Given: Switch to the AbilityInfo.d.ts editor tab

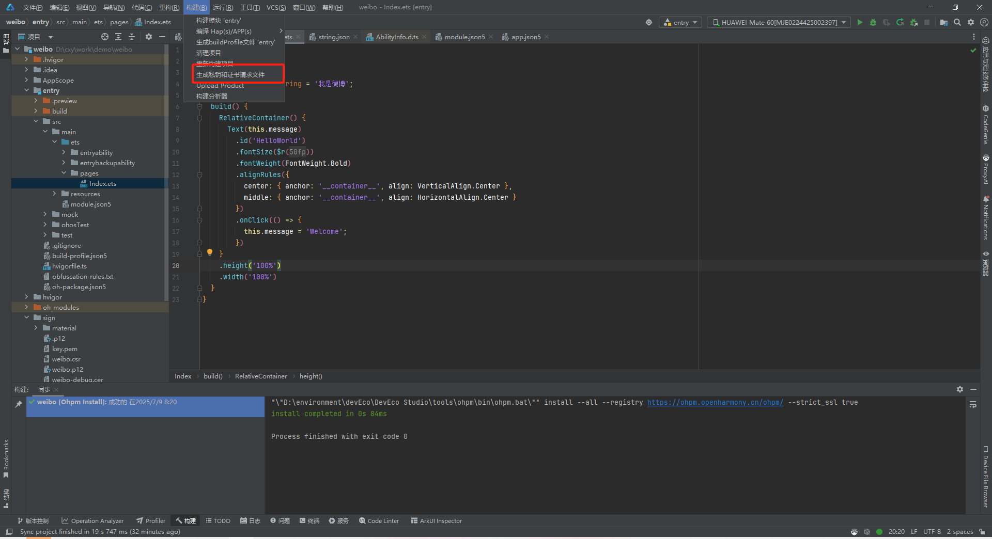Looking at the screenshot, I should coord(397,37).
